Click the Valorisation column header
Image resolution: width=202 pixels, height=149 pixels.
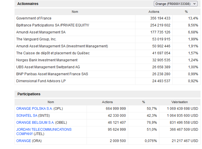click(x=179, y=102)
